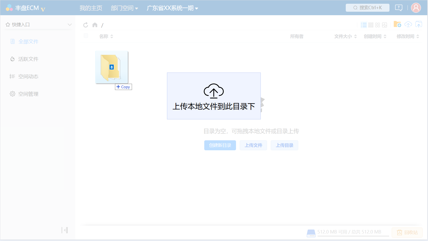428x241 pixels.
Task: Click the 上传目录 button
Action: 284,145
